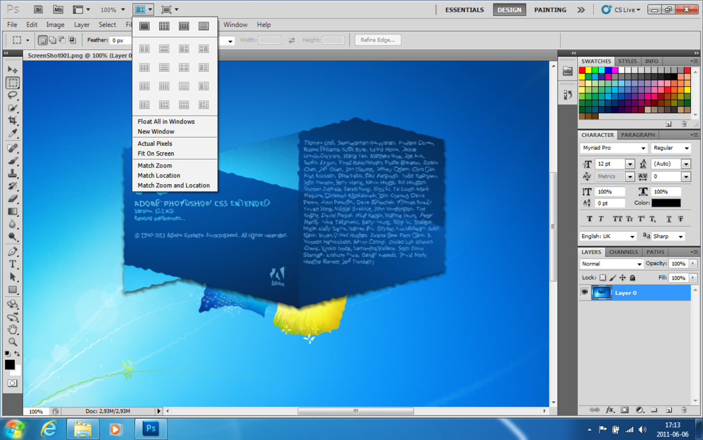Screen dimensions: 703x440
Task: Switch to the Channels tab
Action: click(x=623, y=252)
